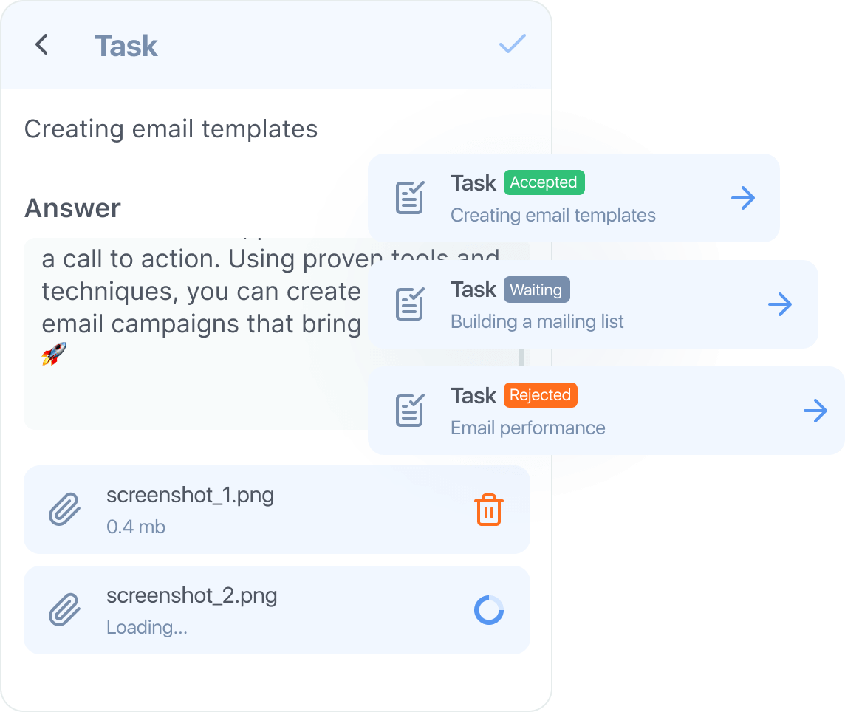This screenshot has width=845, height=712.
Task: Click the orange Rejected status badge
Action: click(x=540, y=395)
